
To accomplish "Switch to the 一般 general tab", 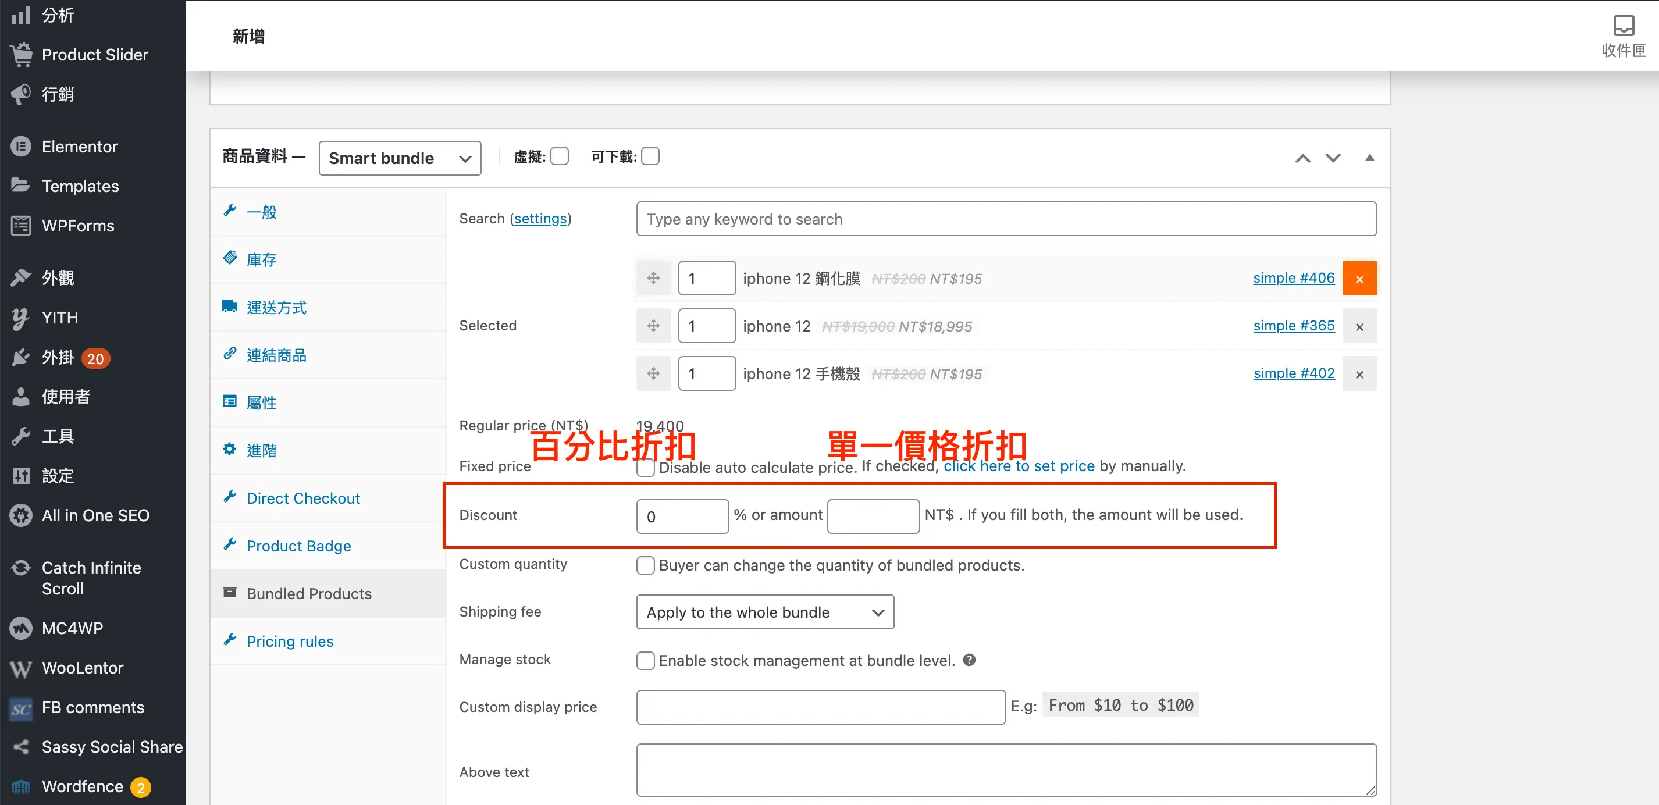I will pyautogui.click(x=328, y=212).
